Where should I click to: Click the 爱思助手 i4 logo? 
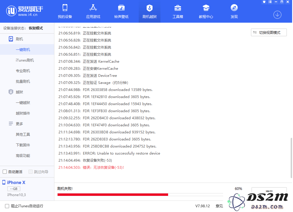tap(24, 11)
